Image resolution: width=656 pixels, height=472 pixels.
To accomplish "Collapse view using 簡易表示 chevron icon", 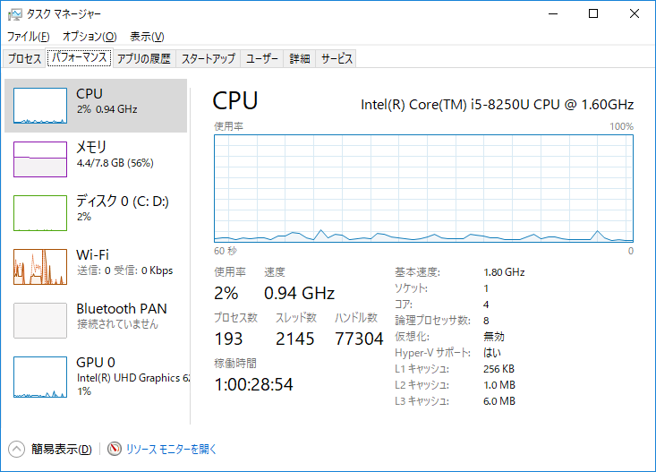I will [16, 449].
